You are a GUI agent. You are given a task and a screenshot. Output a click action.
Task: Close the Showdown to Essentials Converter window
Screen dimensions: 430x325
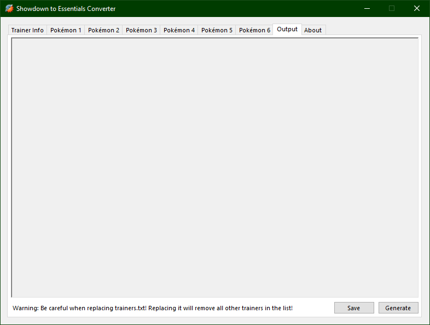(416, 9)
